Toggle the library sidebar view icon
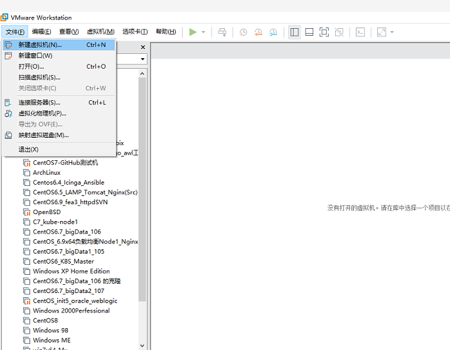Image resolution: width=450 pixels, height=350 pixels. [x=294, y=32]
